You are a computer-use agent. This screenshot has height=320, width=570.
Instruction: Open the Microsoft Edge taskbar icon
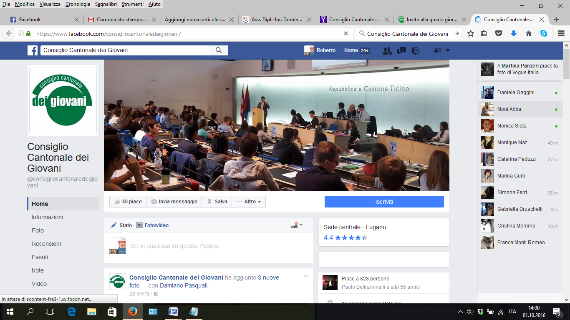(x=71, y=312)
